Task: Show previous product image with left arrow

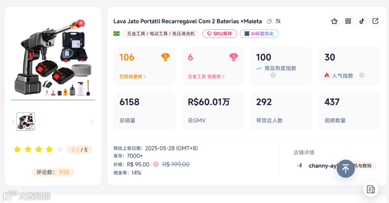Action: [14, 122]
